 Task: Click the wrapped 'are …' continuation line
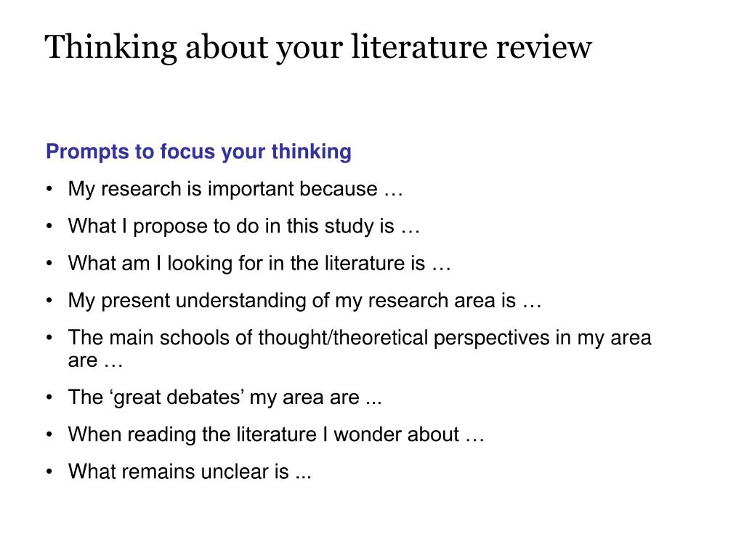click(x=95, y=360)
